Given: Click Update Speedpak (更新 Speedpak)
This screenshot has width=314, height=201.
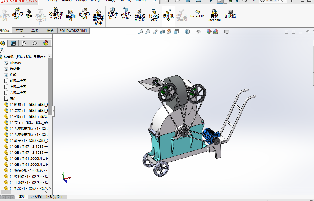Looking at the screenshot, I should tap(214, 15).
